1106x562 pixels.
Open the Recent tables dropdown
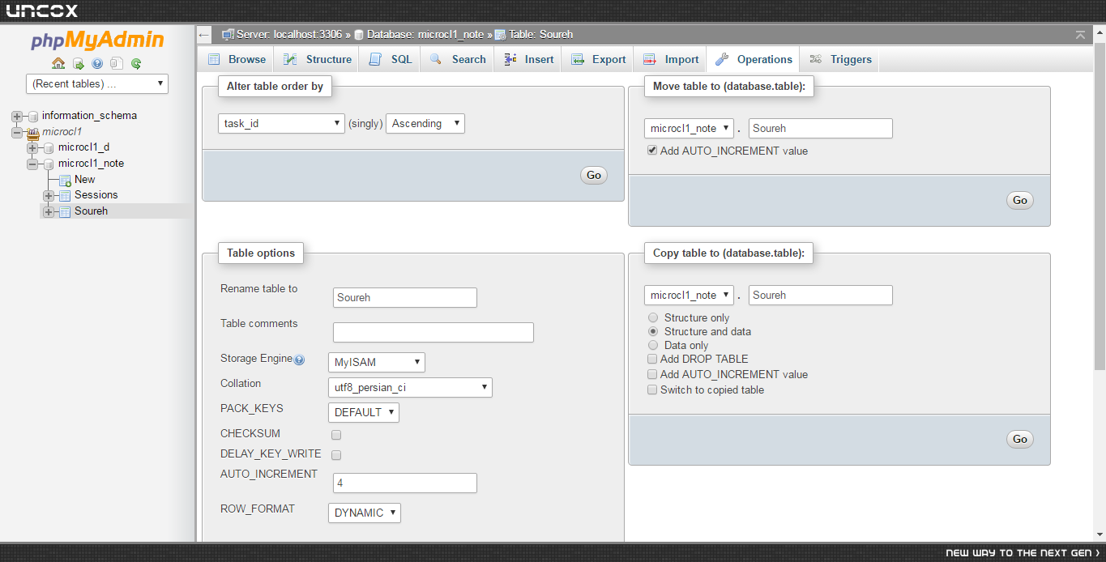(97, 83)
